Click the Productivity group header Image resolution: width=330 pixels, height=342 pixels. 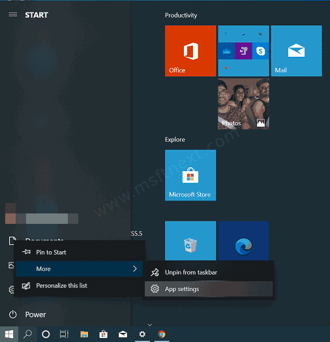coord(181,15)
